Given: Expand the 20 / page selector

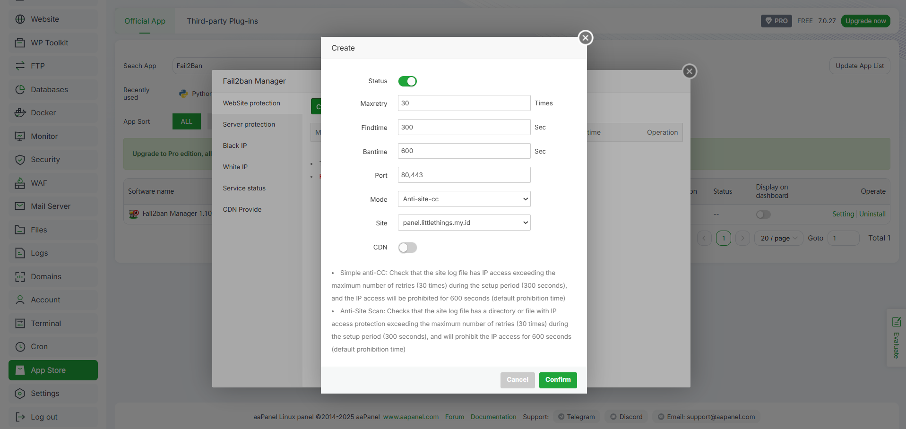Looking at the screenshot, I should pos(778,238).
